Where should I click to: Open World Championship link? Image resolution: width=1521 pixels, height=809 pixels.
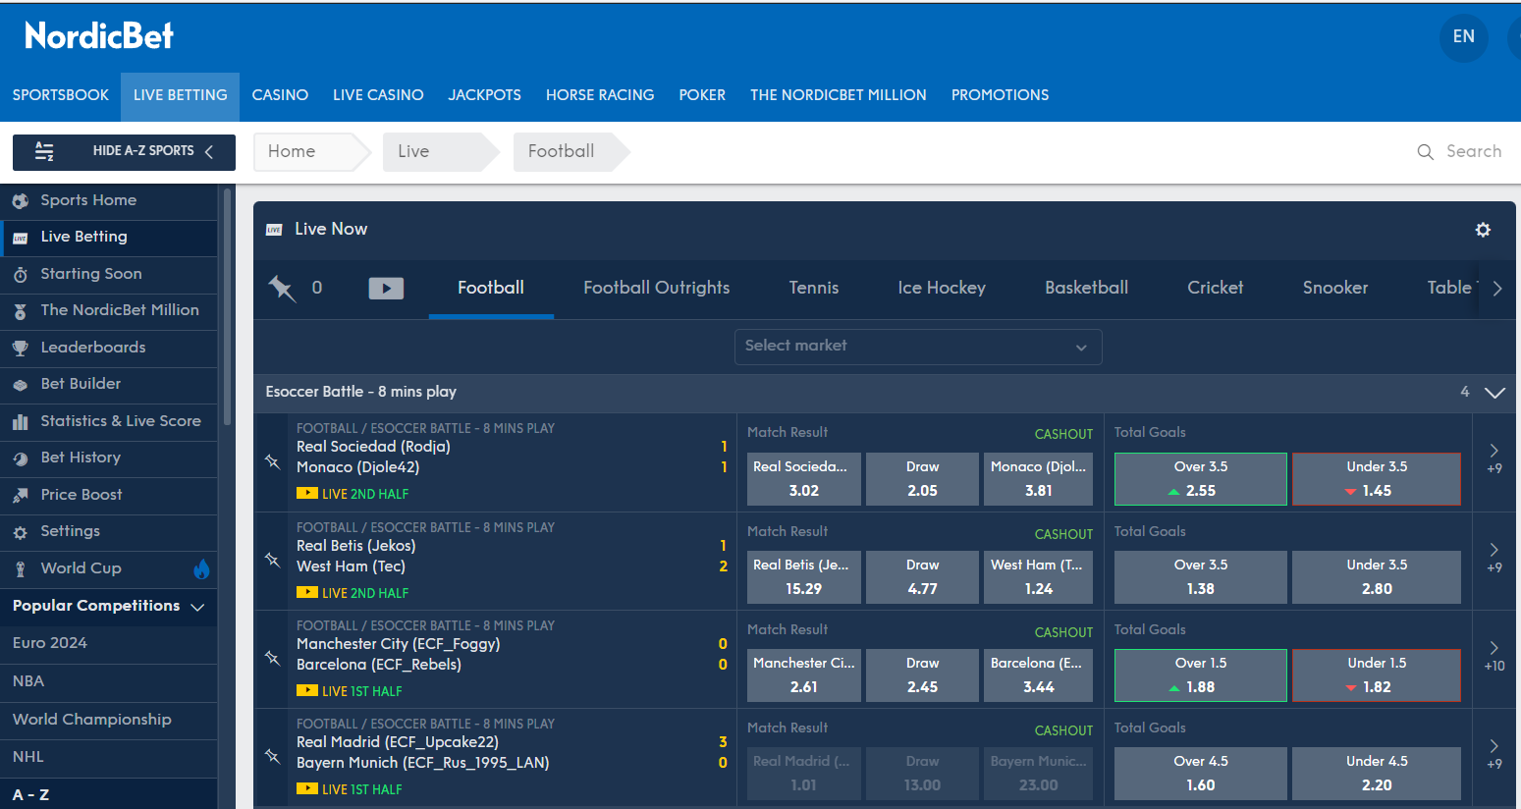click(92, 720)
